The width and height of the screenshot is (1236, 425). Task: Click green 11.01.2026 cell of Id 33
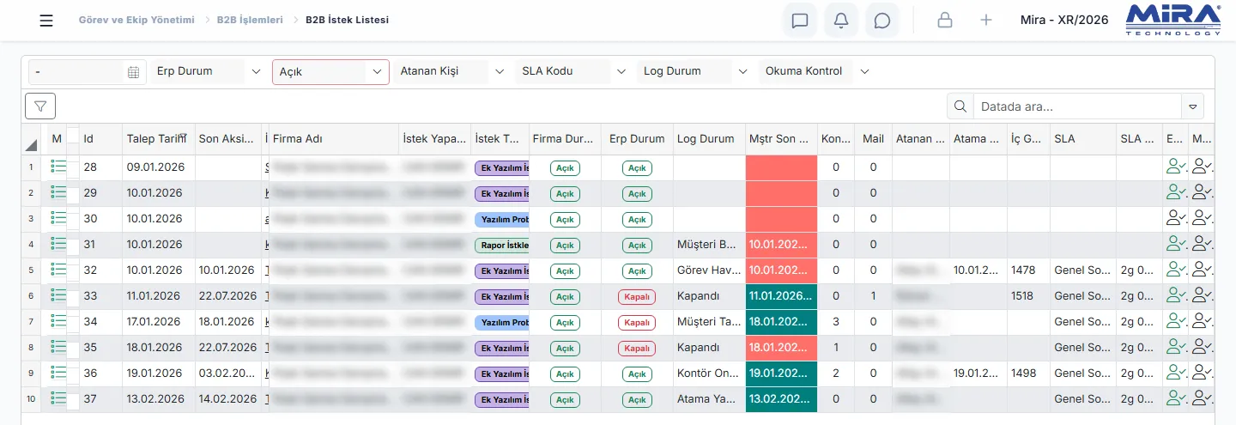point(781,296)
